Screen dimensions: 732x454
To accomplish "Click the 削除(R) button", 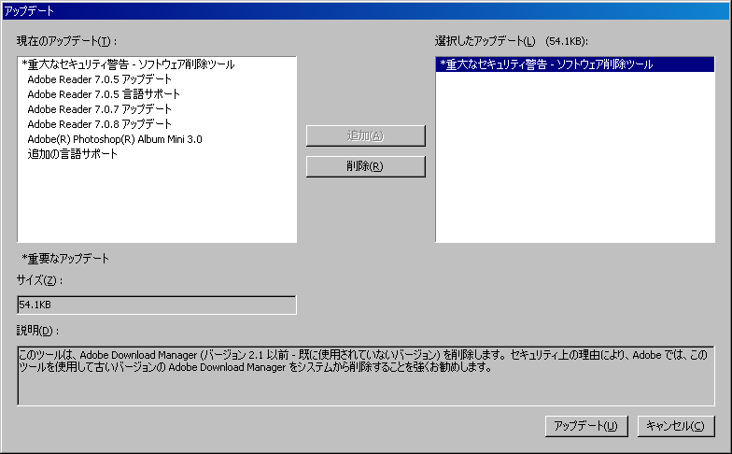I will click(365, 166).
